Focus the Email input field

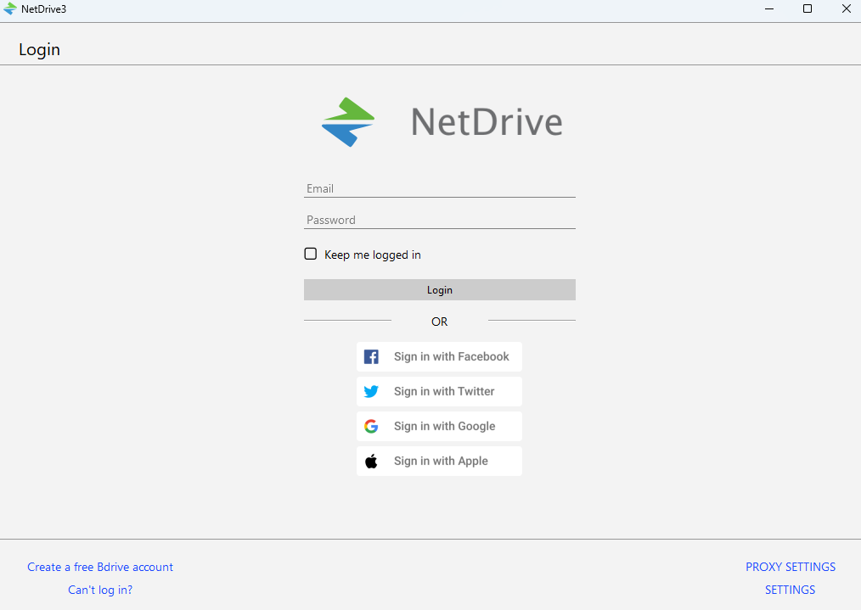[439, 188]
